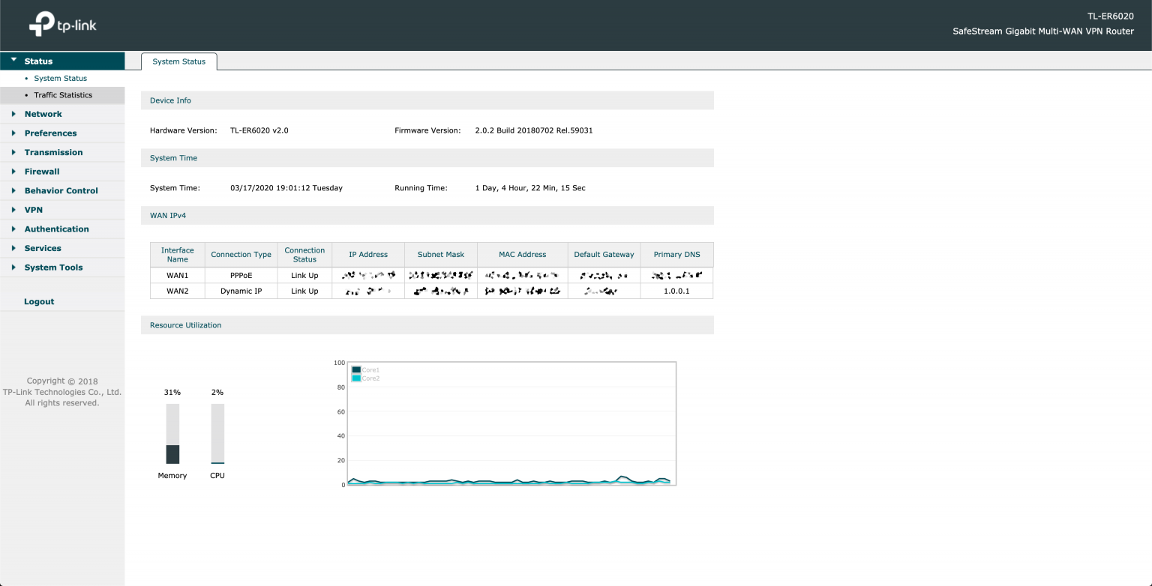The image size is (1152, 586).
Task: Click the running time value 1 Day
Action: [x=530, y=188]
